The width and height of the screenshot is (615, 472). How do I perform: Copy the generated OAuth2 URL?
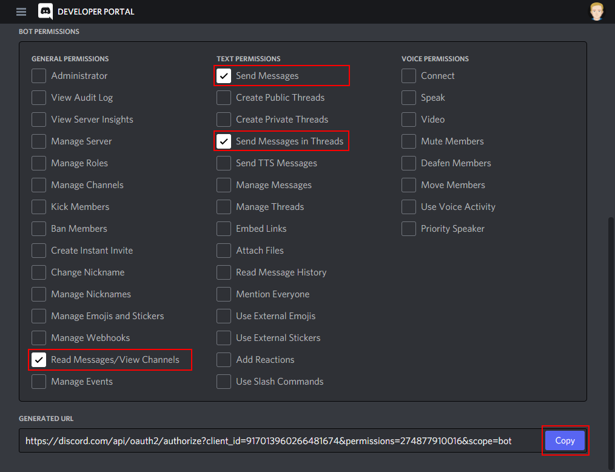pyautogui.click(x=565, y=440)
